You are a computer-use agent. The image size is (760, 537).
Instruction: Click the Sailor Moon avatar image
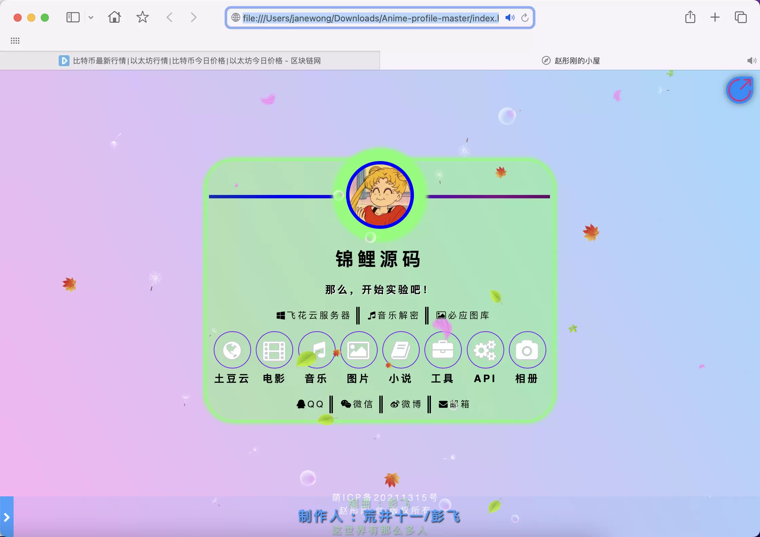[x=380, y=195]
